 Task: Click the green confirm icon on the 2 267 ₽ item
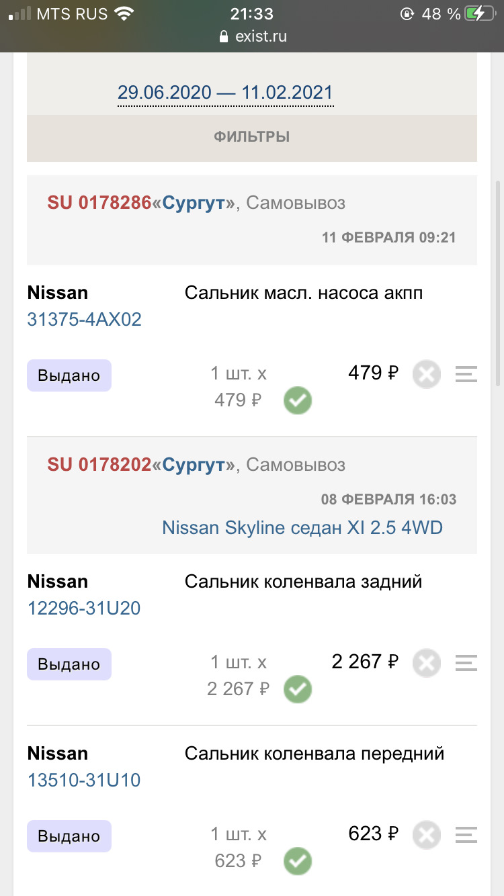click(298, 689)
